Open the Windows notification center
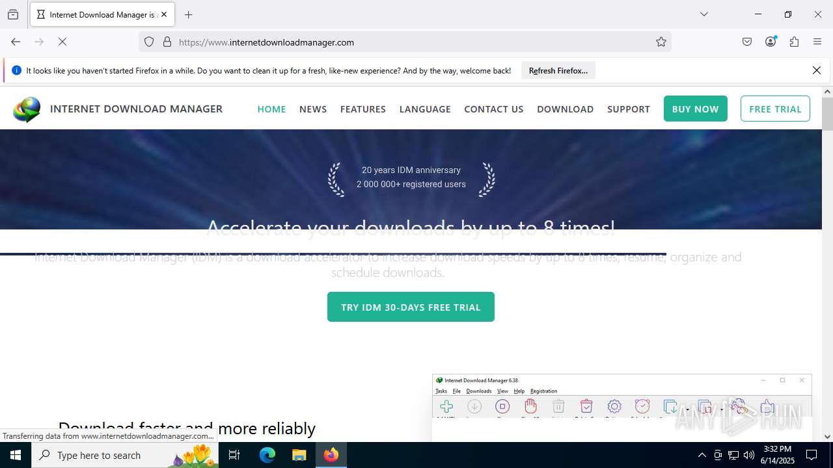Viewport: 833px width, 468px height. pyautogui.click(x=812, y=455)
